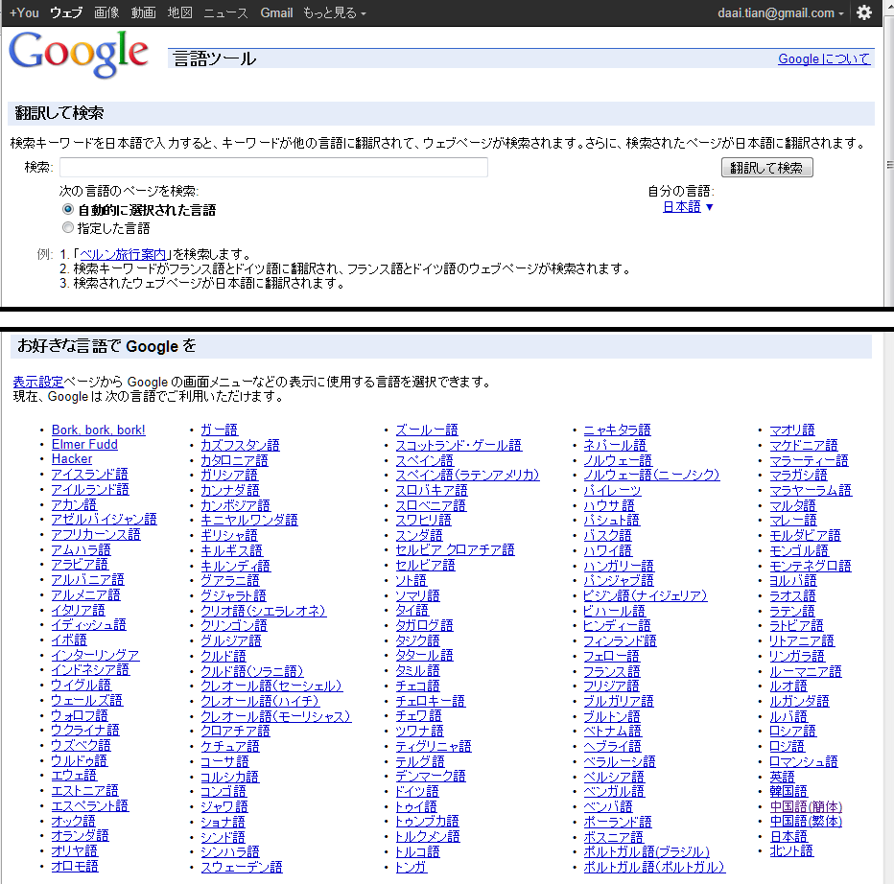894x884 pixels.
Task: Select ドイツ語 language link
Action: pyautogui.click(x=417, y=792)
